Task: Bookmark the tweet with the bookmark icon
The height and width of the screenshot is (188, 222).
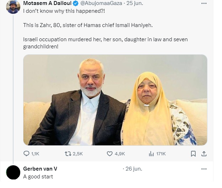Action: [x=193, y=154]
